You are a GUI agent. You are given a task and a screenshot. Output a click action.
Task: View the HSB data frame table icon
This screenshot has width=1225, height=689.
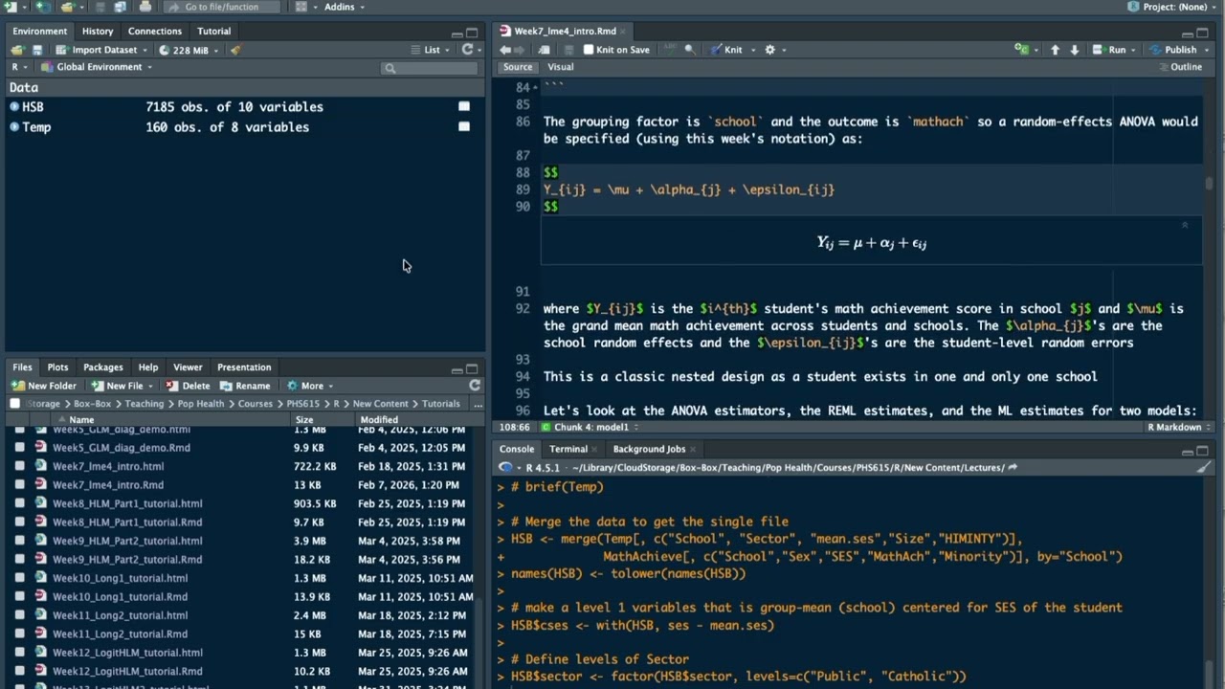(x=464, y=107)
